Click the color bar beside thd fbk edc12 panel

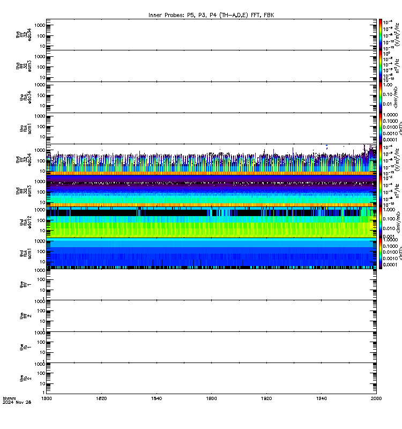coord(381,222)
